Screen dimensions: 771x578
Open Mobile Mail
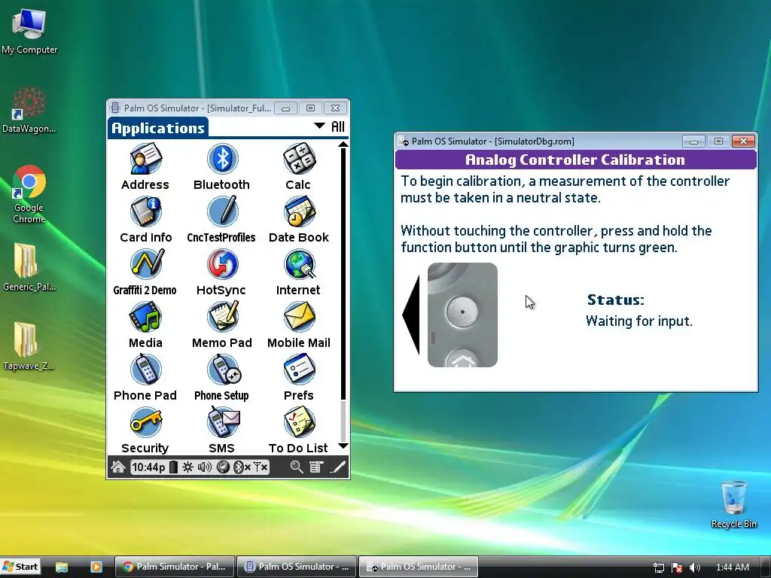click(x=298, y=324)
